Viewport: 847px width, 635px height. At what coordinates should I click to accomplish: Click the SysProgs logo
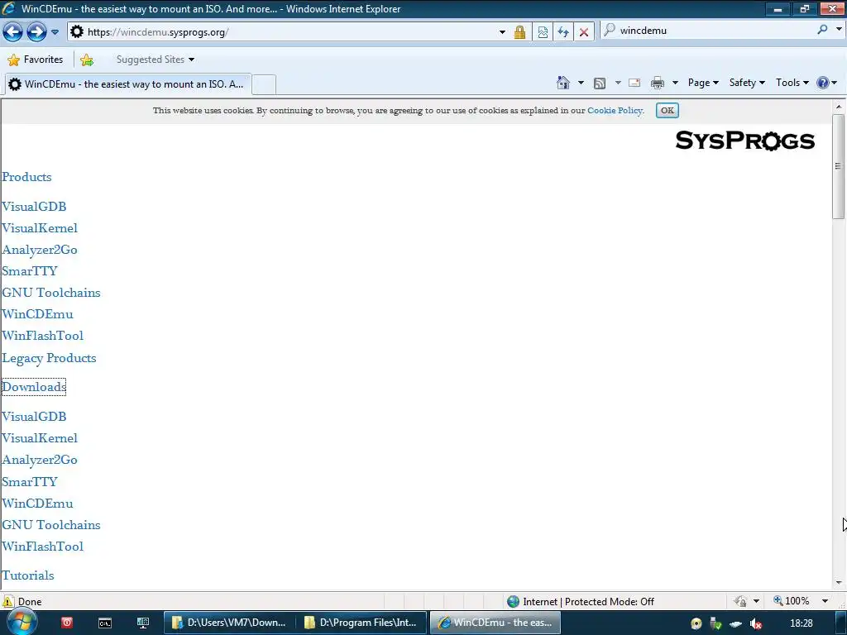745,141
